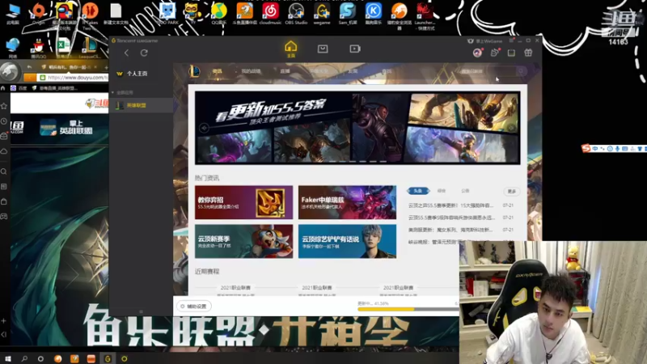Open browser sidebar gamepad icon
Viewport: 647px width, 364px height.
4,216
